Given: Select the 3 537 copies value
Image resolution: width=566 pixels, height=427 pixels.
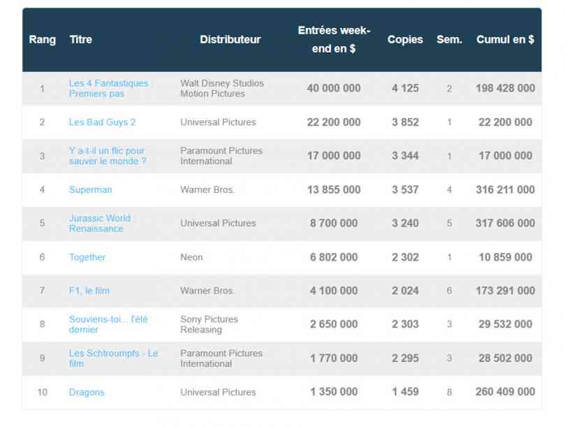Looking at the screenshot, I should click(x=405, y=190).
